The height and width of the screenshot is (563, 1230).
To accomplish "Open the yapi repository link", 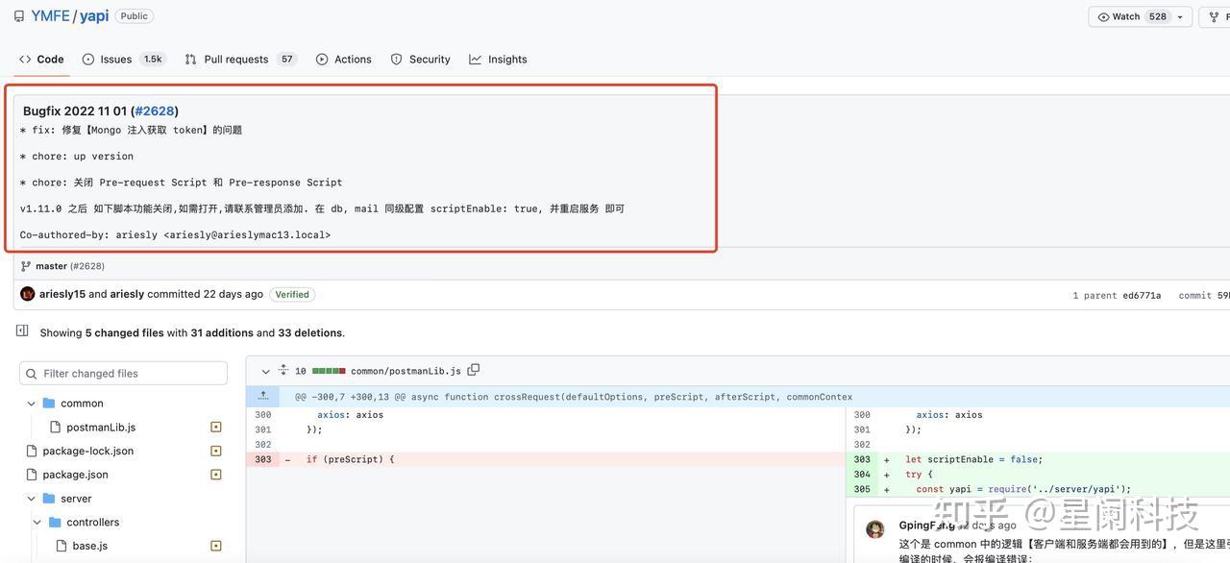I will 94,16.
